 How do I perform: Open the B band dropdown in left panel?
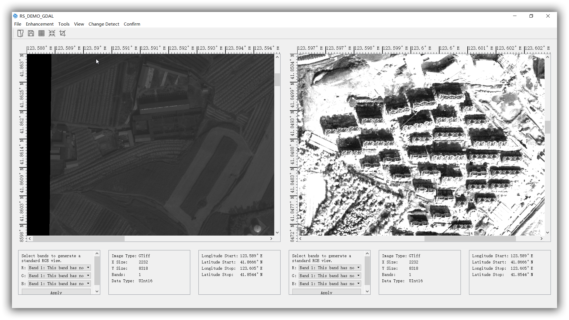point(59,283)
